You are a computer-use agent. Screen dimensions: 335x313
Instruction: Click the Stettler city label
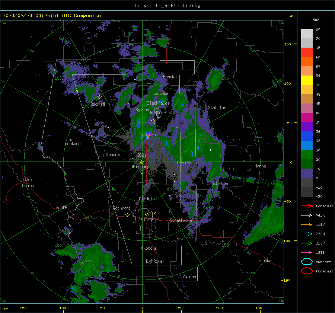(x=217, y=108)
